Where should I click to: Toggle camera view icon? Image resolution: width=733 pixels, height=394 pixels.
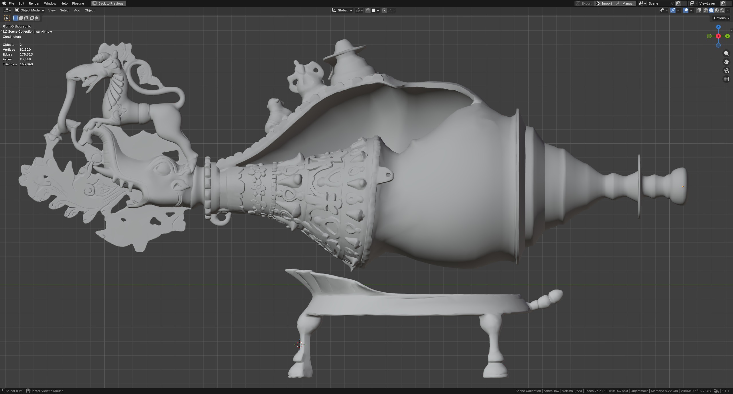point(726,70)
